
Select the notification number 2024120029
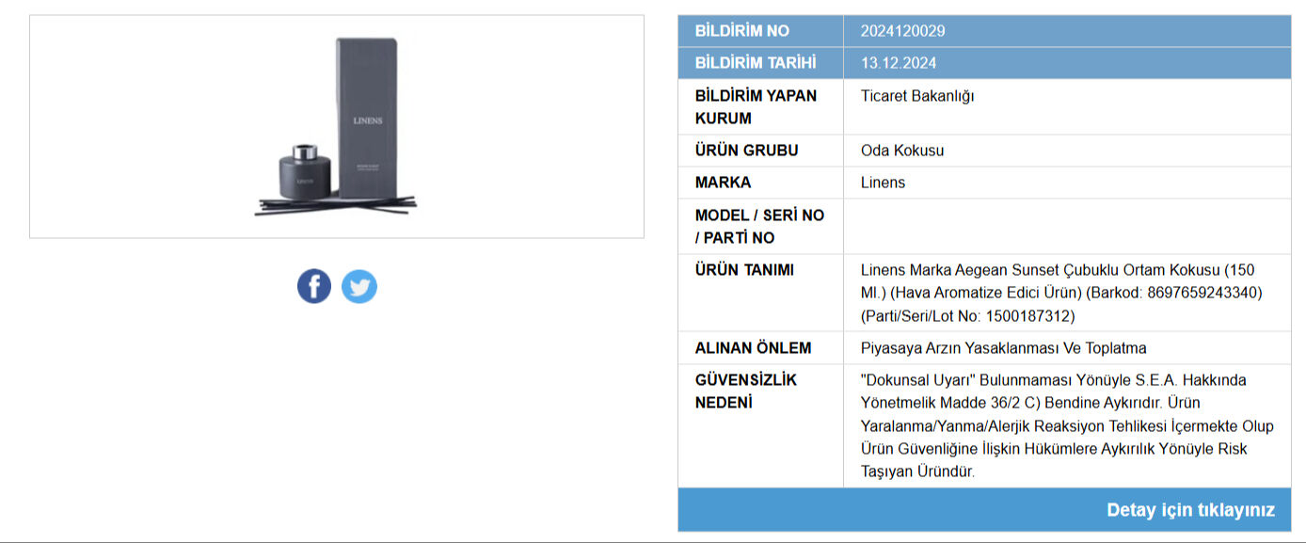coord(902,31)
